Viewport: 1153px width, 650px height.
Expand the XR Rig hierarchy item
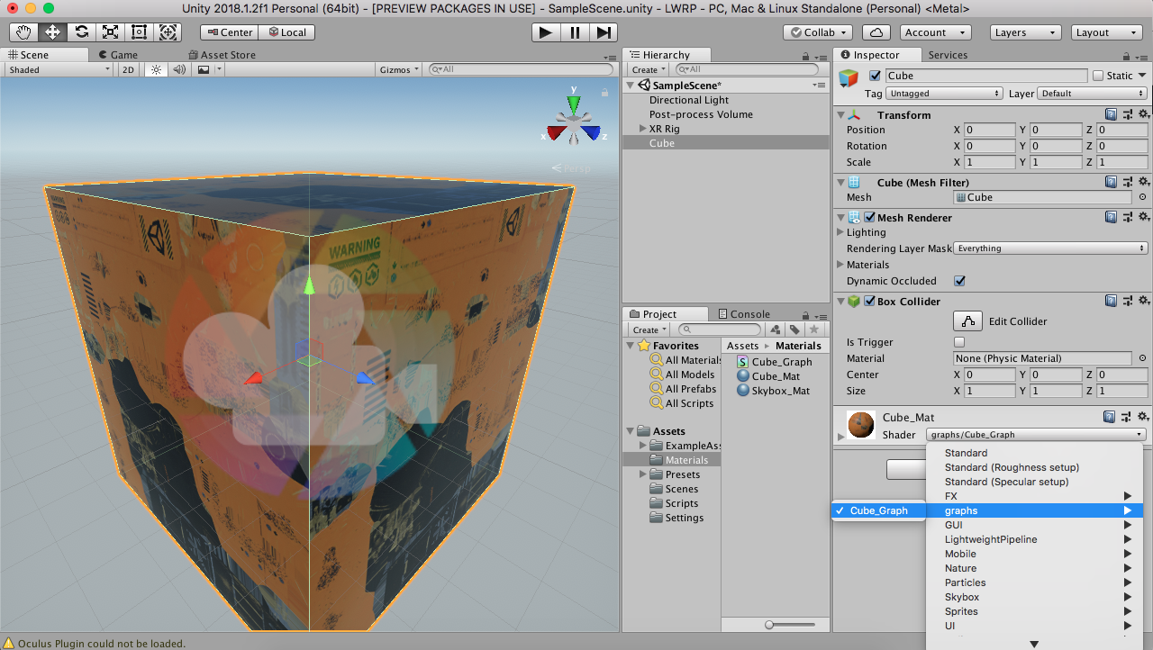click(x=642, y=129)
